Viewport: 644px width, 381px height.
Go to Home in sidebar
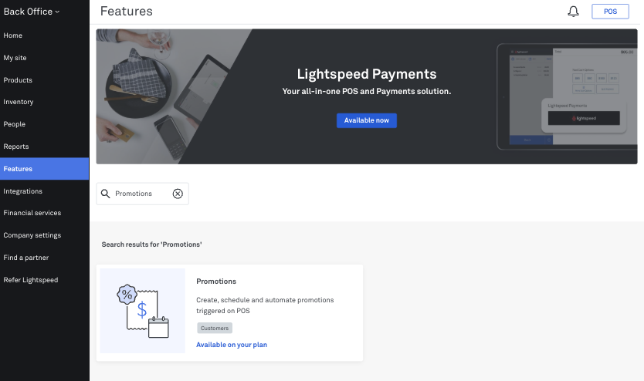[12, 35]
